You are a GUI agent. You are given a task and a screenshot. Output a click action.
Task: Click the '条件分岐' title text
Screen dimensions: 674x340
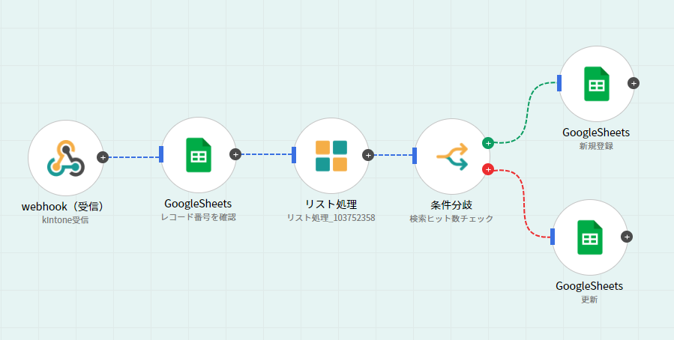point(451,204)
